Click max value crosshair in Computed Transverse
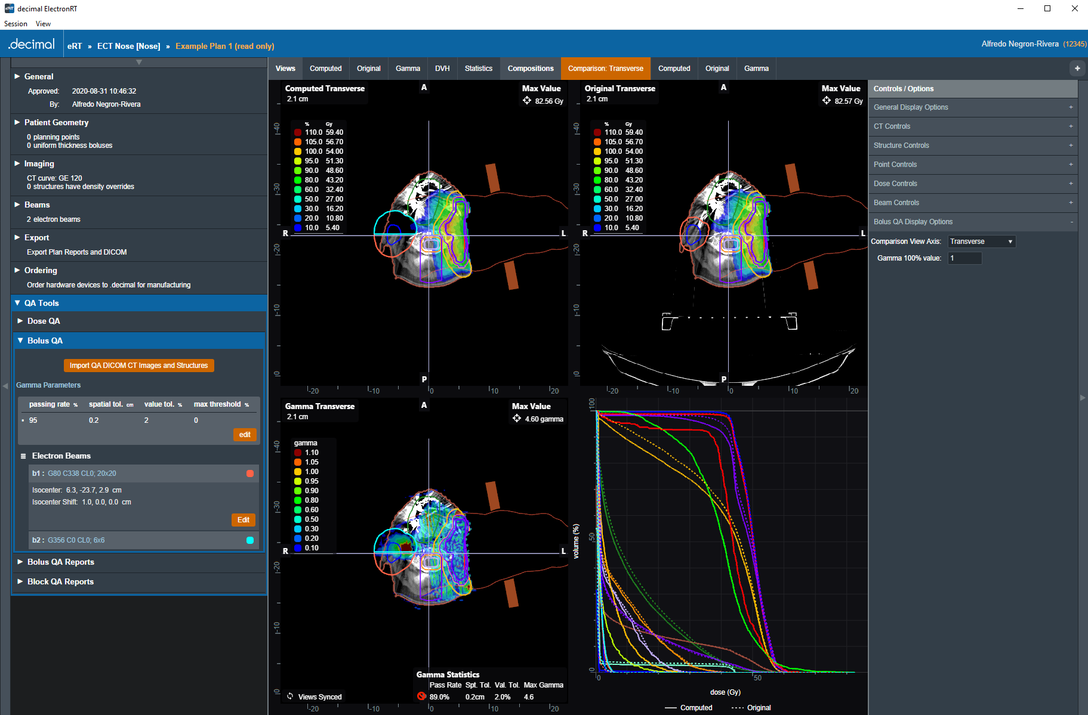 click(527, 101)
